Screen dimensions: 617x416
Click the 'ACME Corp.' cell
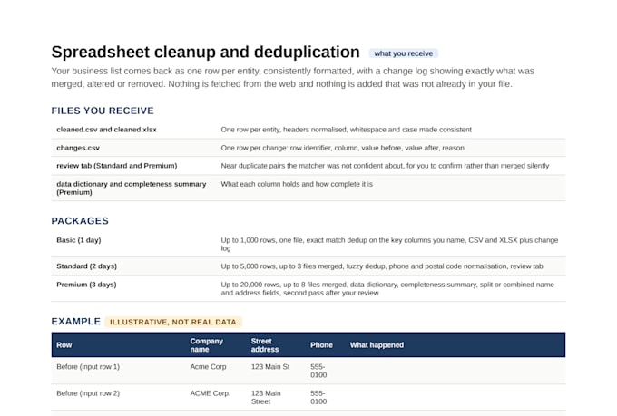coord(211,393)
